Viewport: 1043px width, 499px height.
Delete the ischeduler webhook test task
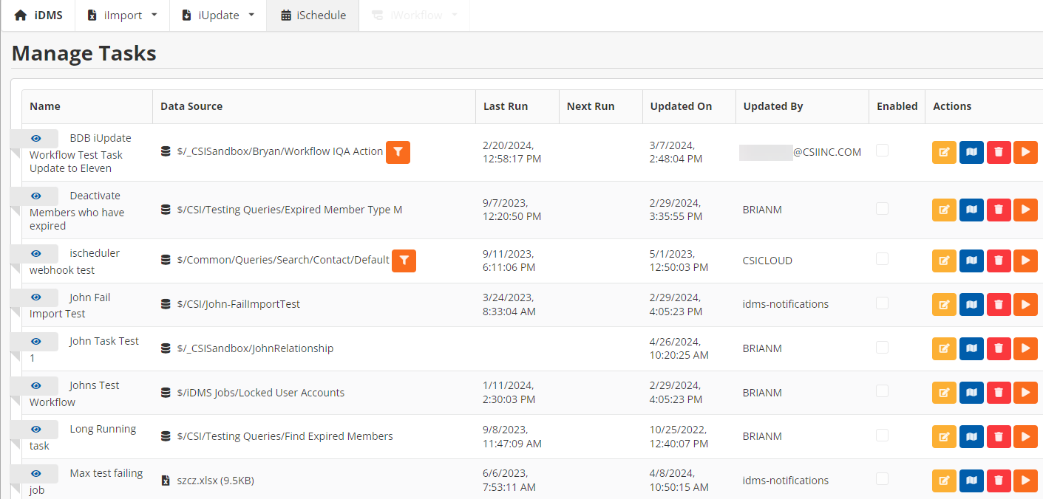[x=999, y=261]
